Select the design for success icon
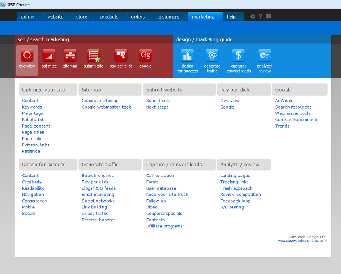The width and height of the screenshot is (341, 274). point(187,56)
